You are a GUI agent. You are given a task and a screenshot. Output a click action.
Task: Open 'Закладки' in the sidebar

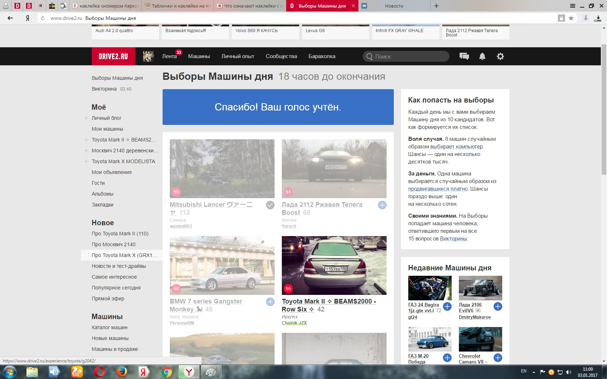point(103,205)
